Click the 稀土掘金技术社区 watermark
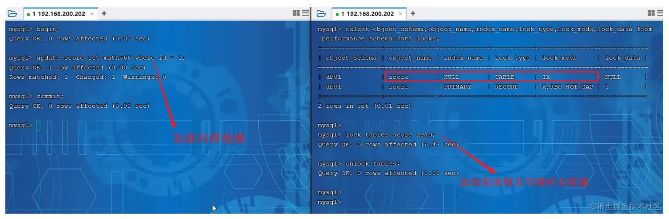Screen dimensions: 669x219 [626, 207]
